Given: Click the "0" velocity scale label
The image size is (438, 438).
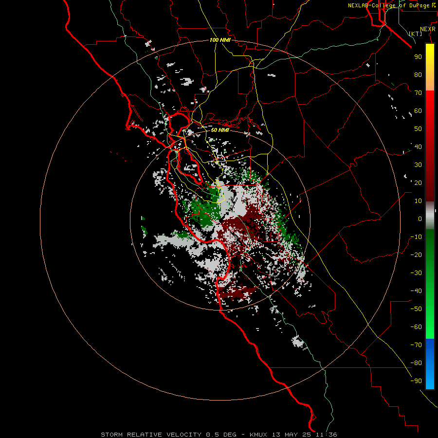Looking at the screenshot, I should 420,219.
